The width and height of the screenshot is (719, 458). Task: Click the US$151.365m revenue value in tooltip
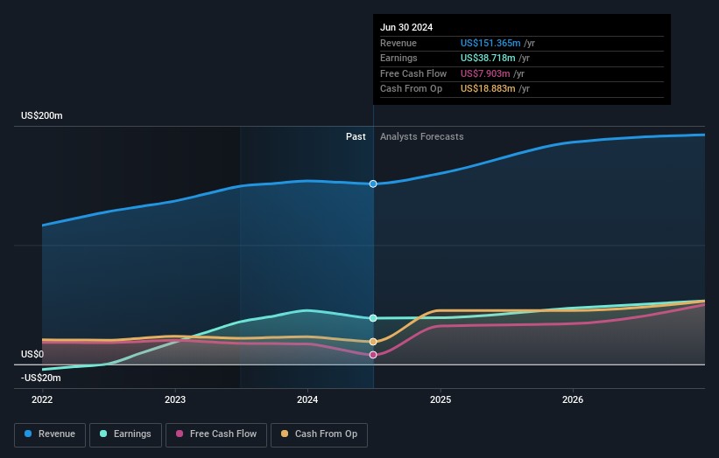[x=490, y=44]
